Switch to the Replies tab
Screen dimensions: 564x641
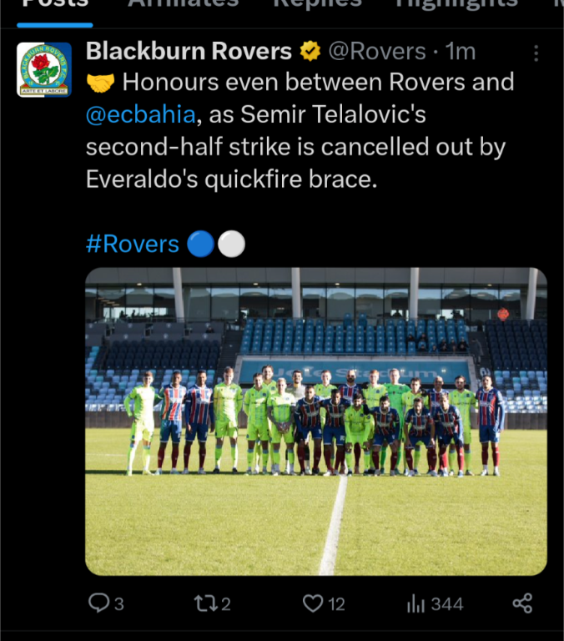[318, 3]
